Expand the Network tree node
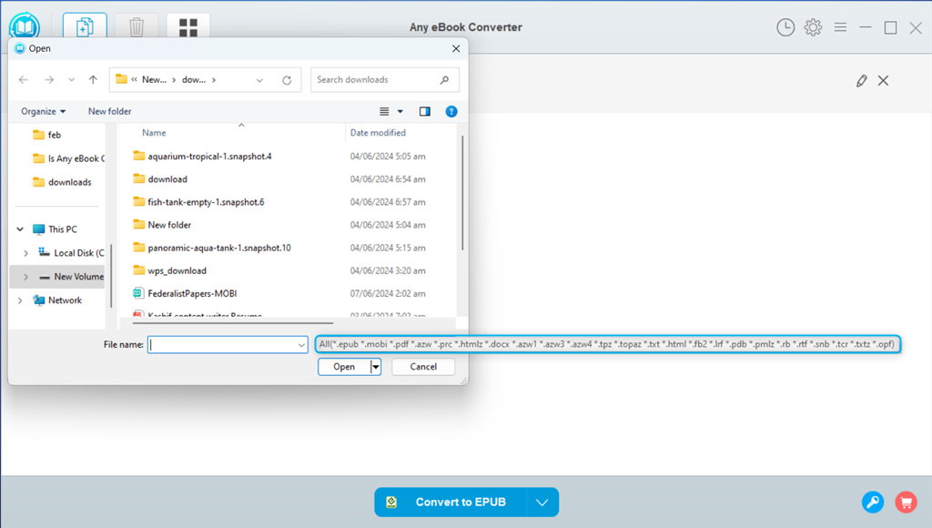This screenshot has width=932, height=528. [x=20, y=300]
